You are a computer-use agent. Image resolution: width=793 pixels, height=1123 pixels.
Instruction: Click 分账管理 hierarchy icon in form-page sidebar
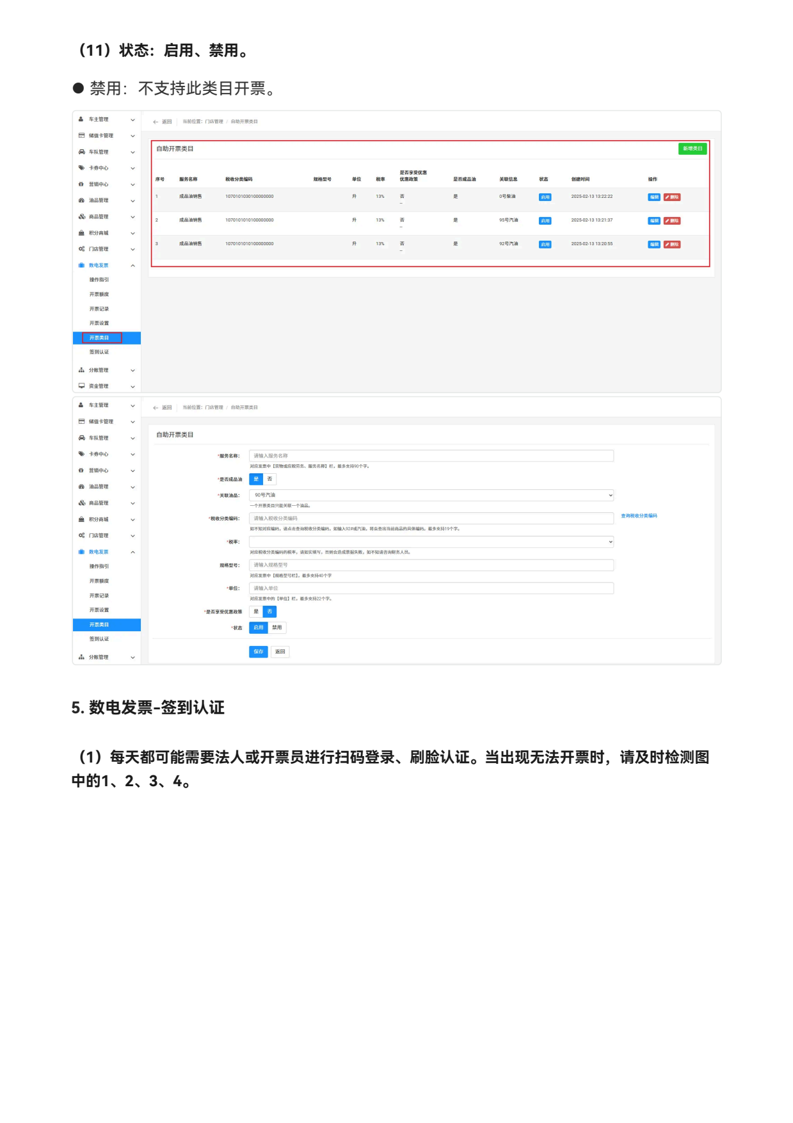point(81,657)
